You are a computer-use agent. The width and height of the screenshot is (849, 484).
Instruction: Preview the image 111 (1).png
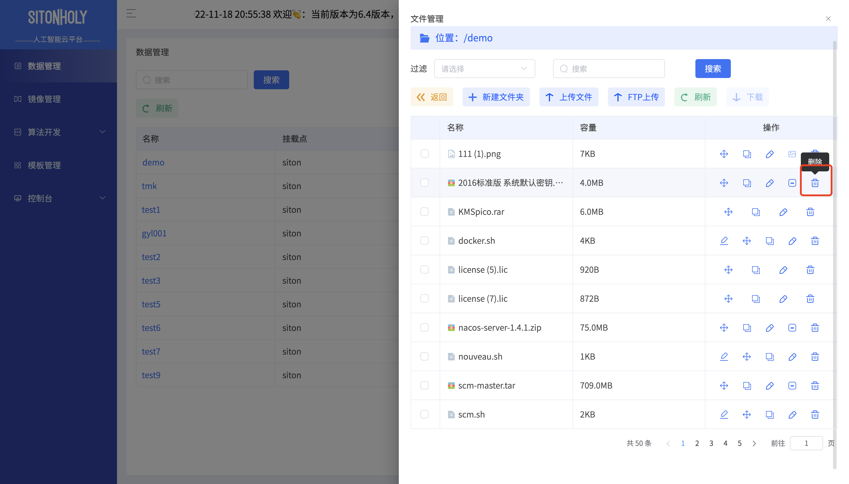pyautogui.click(x=792, y=154)
